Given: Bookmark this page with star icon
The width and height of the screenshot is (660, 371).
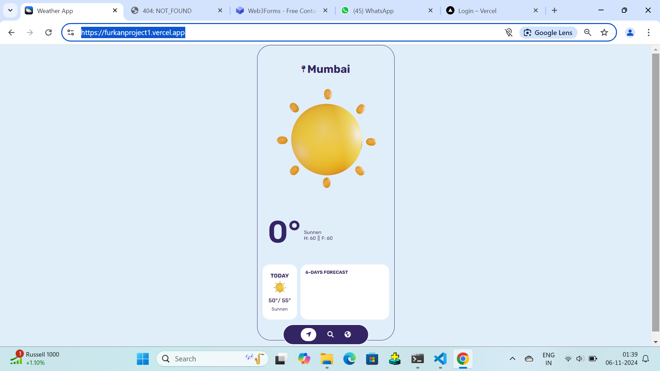Looking at the screenshot, I should pyautogui.click(x=604, y=33).
